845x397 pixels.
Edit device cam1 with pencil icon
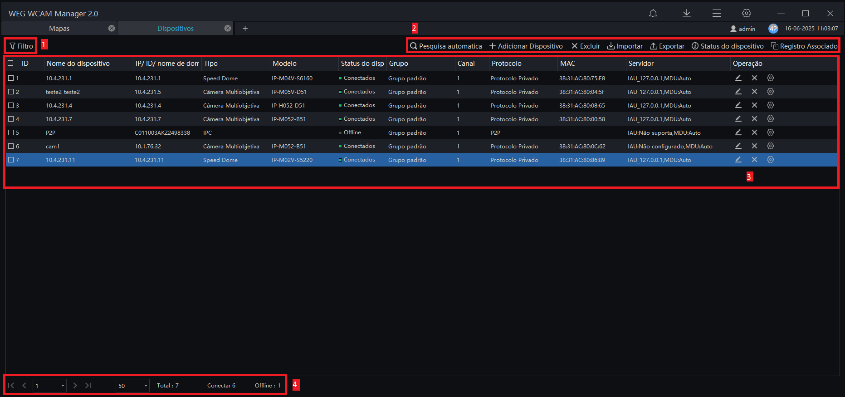[x=738, y=146]
